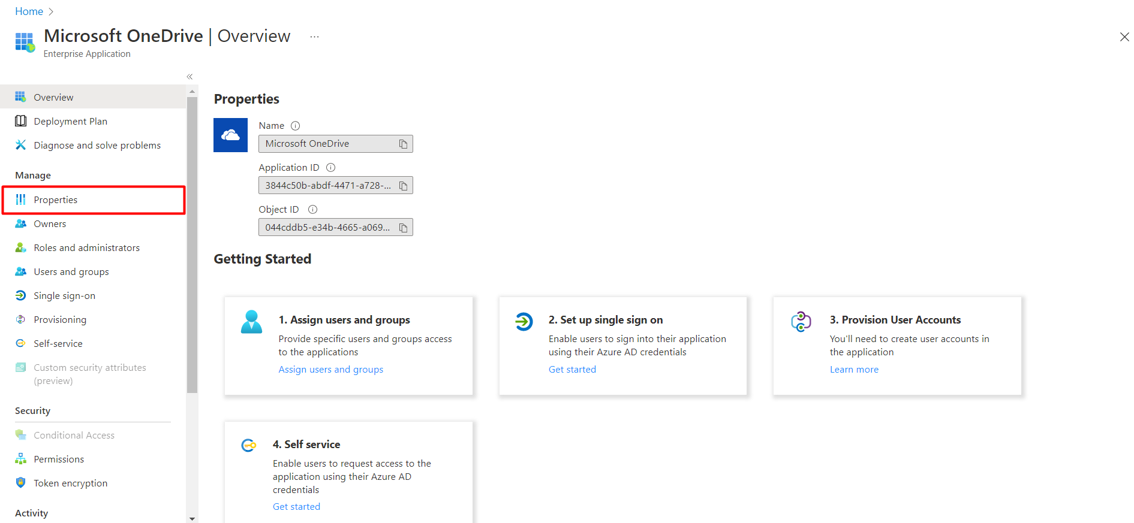Copy the Application ID to clipboard
Image resolution: width=1134 pixels, height=523 pixels.
click(403, 186)
